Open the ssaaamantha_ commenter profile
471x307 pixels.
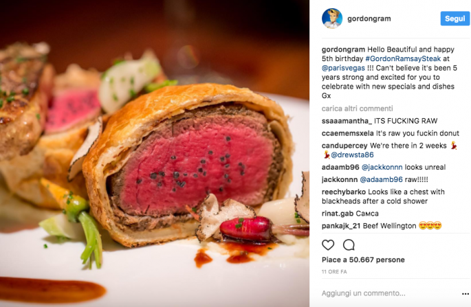coord(347,121)
